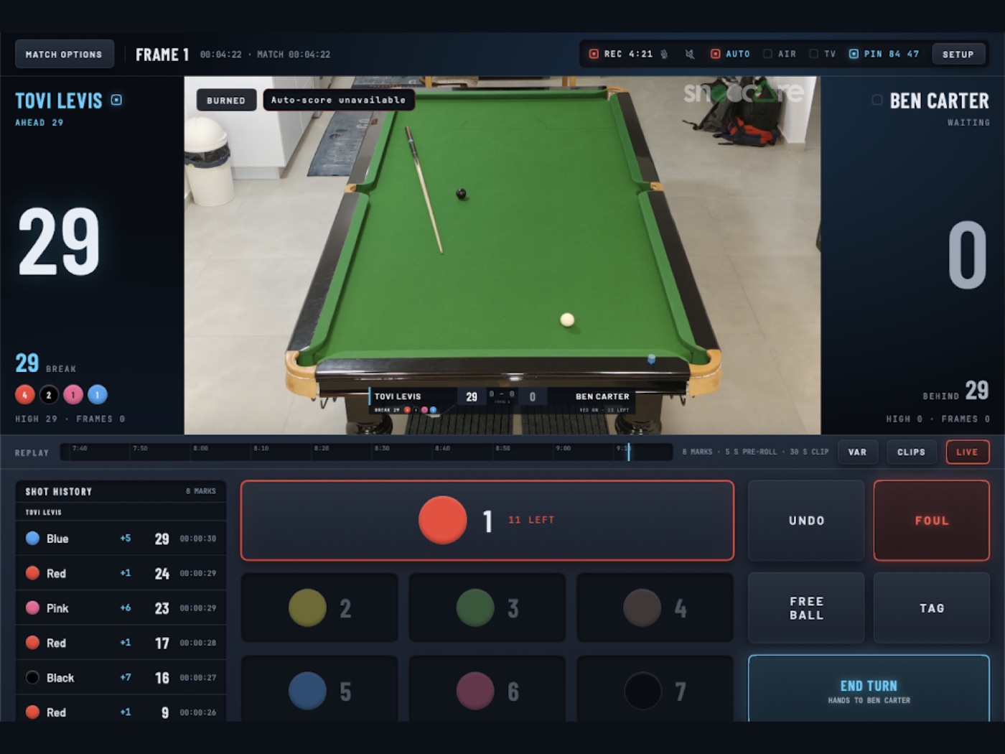
Task: Click the Tovi Levis player name
Action: coord(59,101)
